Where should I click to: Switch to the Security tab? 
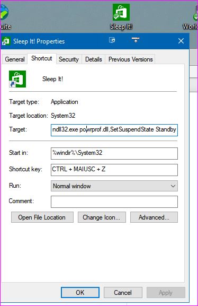pyautogui.click(x=69, y=59)
